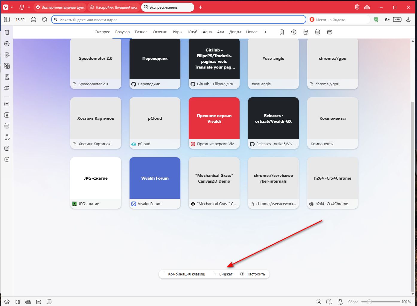Open the History panel in left sidebar
The width and height of the screenshot is (417, 306).
tap(7, 44)
